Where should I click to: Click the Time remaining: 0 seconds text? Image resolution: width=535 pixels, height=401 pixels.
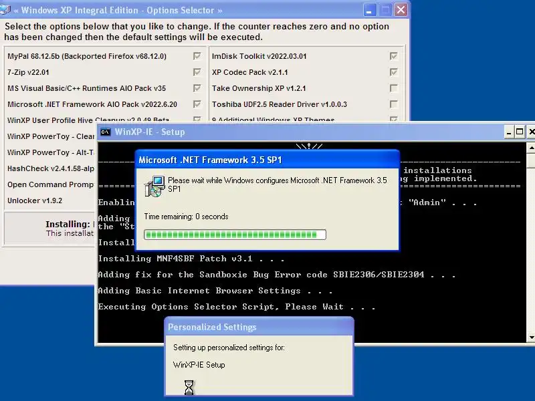(187, 217)
